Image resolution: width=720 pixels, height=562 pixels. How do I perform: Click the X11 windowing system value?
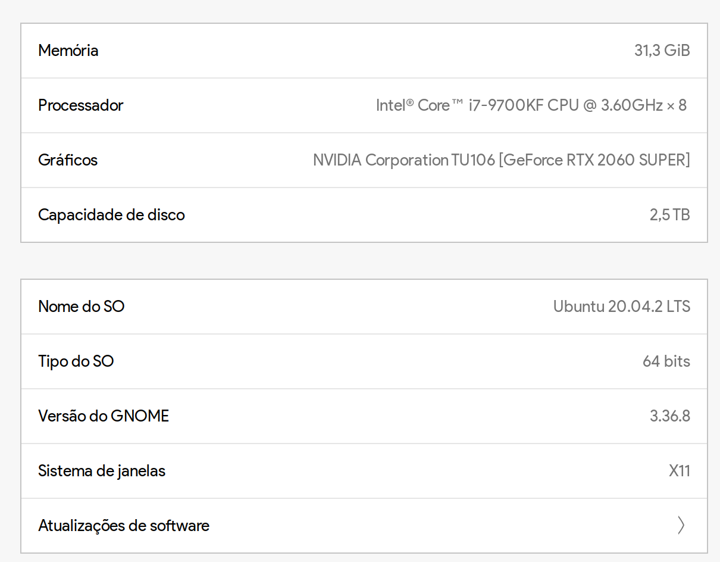(x=679, y=471)
